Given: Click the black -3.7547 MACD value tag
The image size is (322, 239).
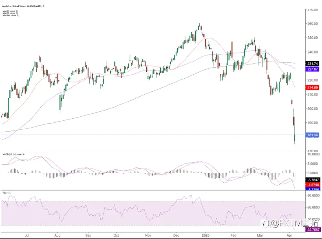Looking at the screenshot, I should point(313,180).
